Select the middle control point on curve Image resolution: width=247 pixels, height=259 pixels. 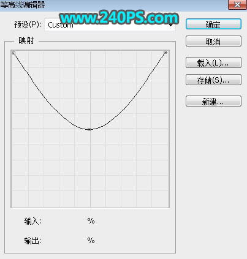click(x=89, y=129)
